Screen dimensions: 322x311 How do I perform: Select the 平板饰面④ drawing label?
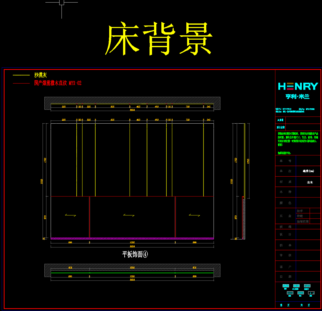[135, 254]
